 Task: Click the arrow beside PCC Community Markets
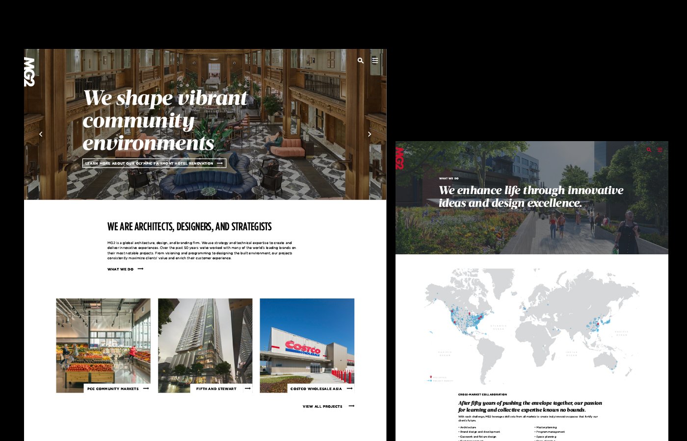146,389
